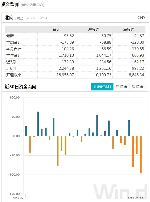Select the 开通以来 row label
150x202 pixels.
tap(14, 75)
